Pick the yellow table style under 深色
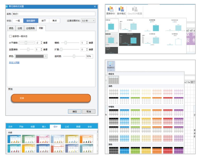This screenshot has height=157, width=201. pos(146,150)
